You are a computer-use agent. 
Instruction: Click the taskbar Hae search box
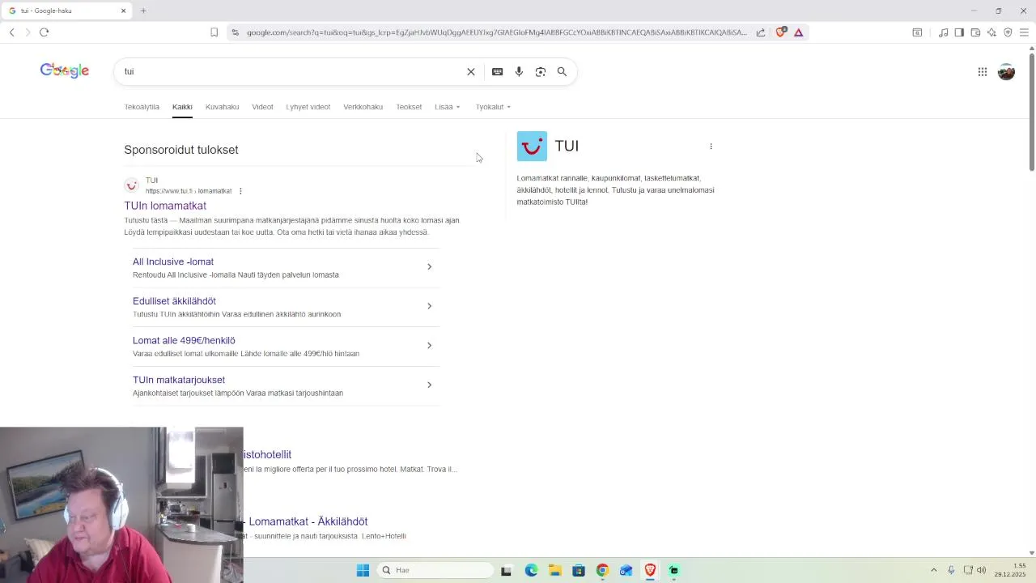(435, 570)
